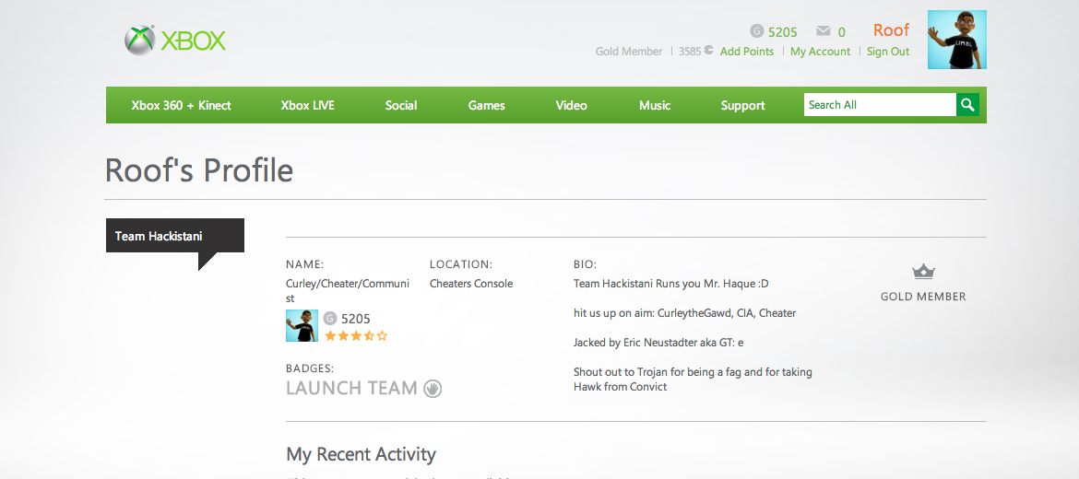This screenshot has height=479, width=1079.
Task: Click the location Cheaters Console
Action: (x=470, y=283)
